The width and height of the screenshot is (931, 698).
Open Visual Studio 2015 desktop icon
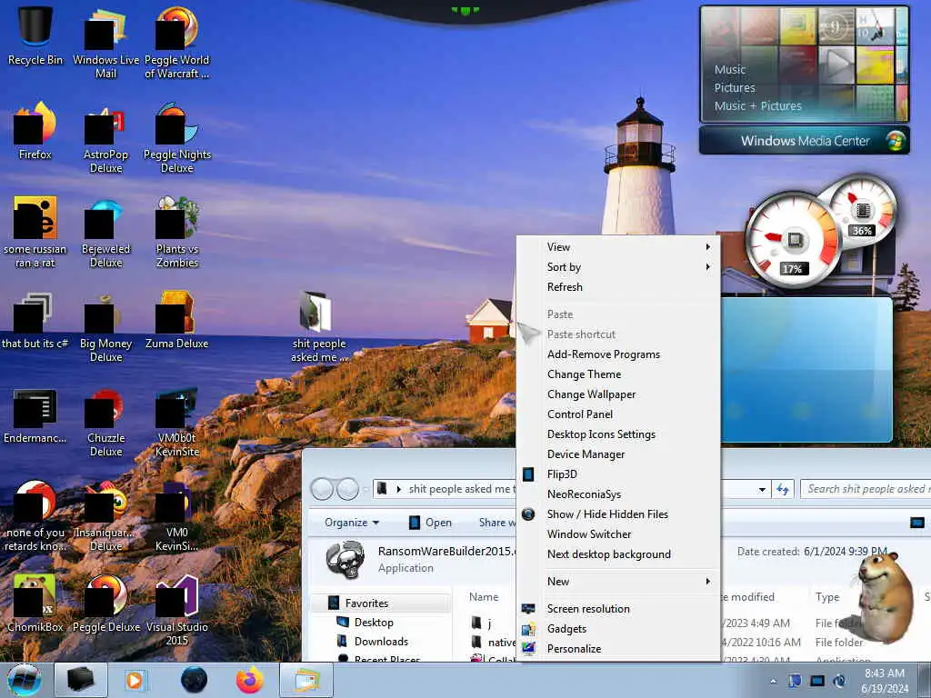click(x=177, y=610)
